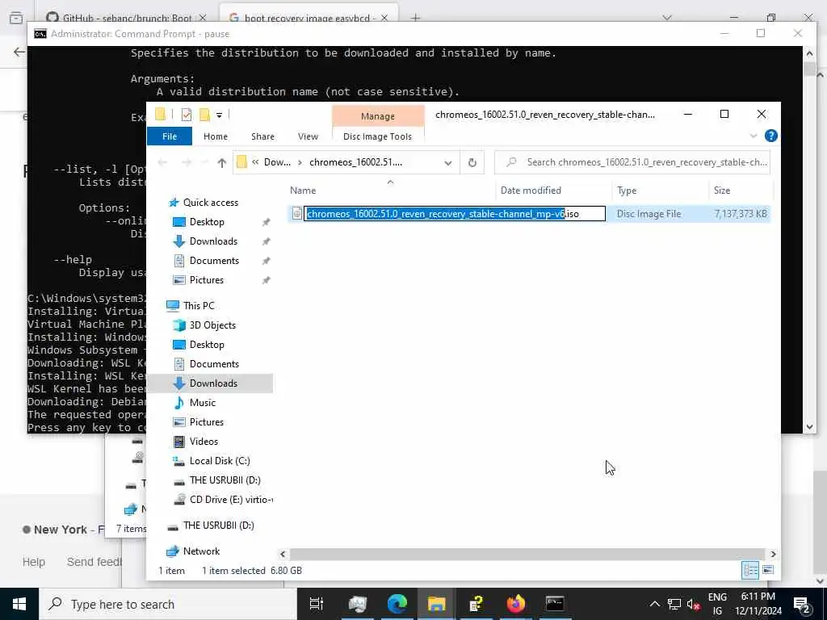Viewport: 827px width, 620px height.
Task: Select the Manage contextual tab
Action: (378, 116)
